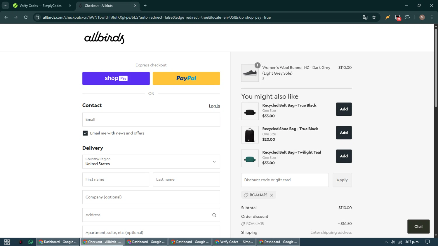Open the Country/Region dropdown
Viewport: 438px width, 246px height.
(151, 162)
